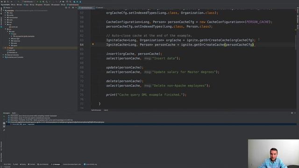Viewport: 299px width, 168px height.
Task: Start the Debug action in top toolbar
Action: (41, 2)
